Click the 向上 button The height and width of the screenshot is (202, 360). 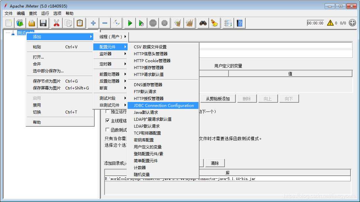(x=268, y=99)
